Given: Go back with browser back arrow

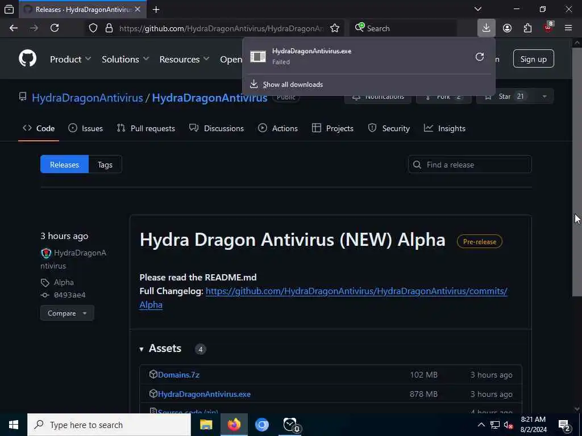Looking at the screenshot, I should point(14,28).
